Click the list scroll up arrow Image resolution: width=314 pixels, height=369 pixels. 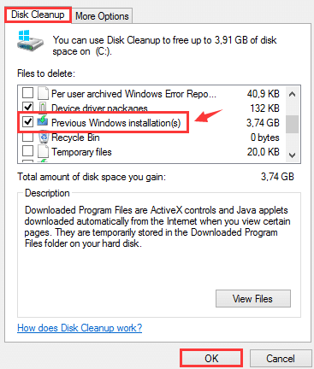[292, 94]
